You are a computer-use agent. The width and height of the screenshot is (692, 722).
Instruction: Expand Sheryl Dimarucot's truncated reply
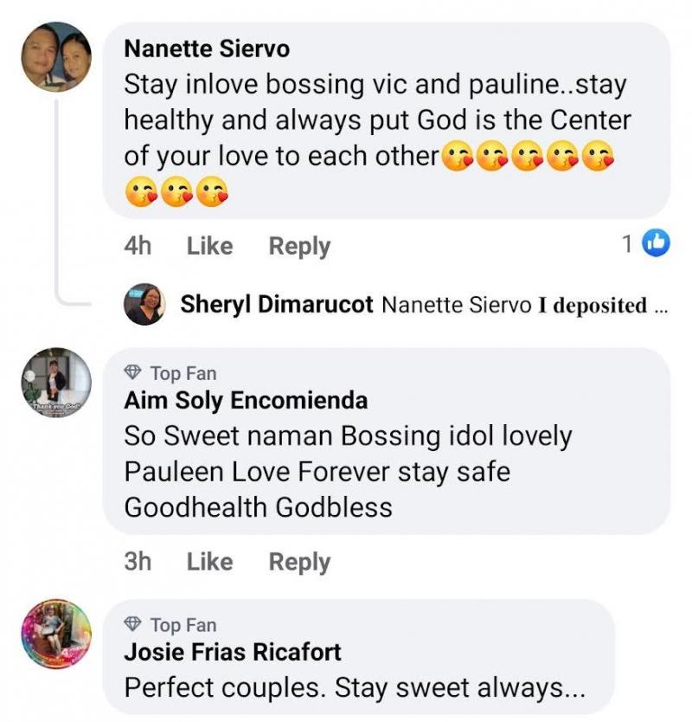click(x=662, y=306)
